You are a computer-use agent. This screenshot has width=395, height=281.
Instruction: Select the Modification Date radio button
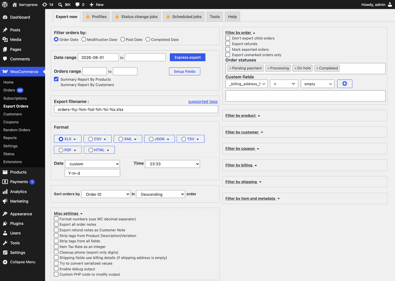click(84, 39)
